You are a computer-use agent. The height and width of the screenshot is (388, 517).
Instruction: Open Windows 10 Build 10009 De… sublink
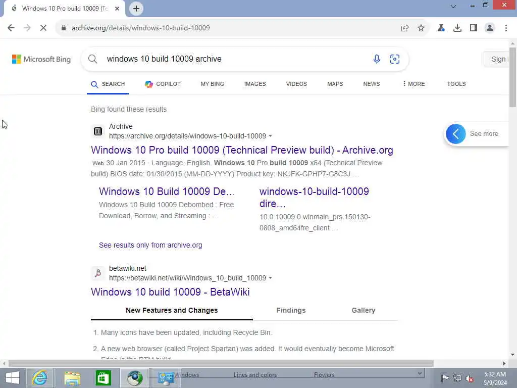click(x=167, y=191)
